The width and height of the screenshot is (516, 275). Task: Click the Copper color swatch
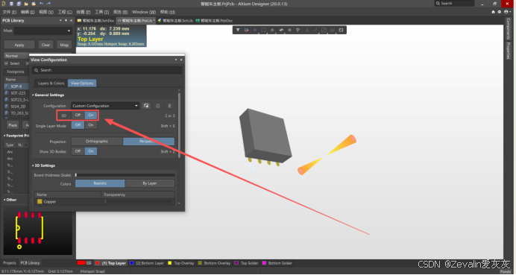[x=40, y=201]
